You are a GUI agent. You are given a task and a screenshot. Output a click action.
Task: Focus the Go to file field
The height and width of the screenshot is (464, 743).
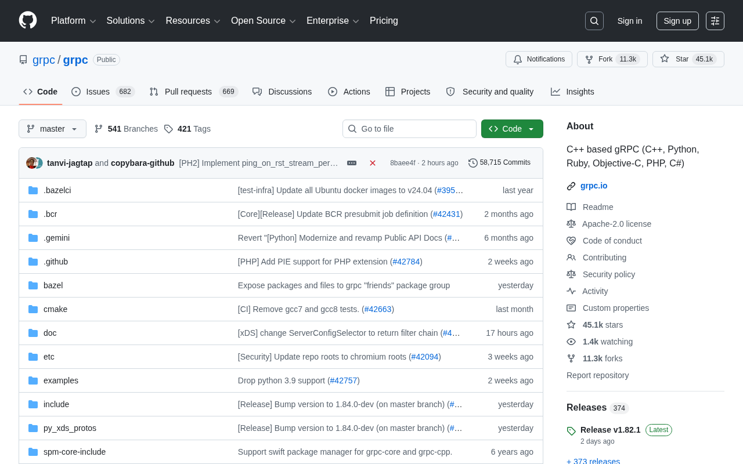point(409,129)
